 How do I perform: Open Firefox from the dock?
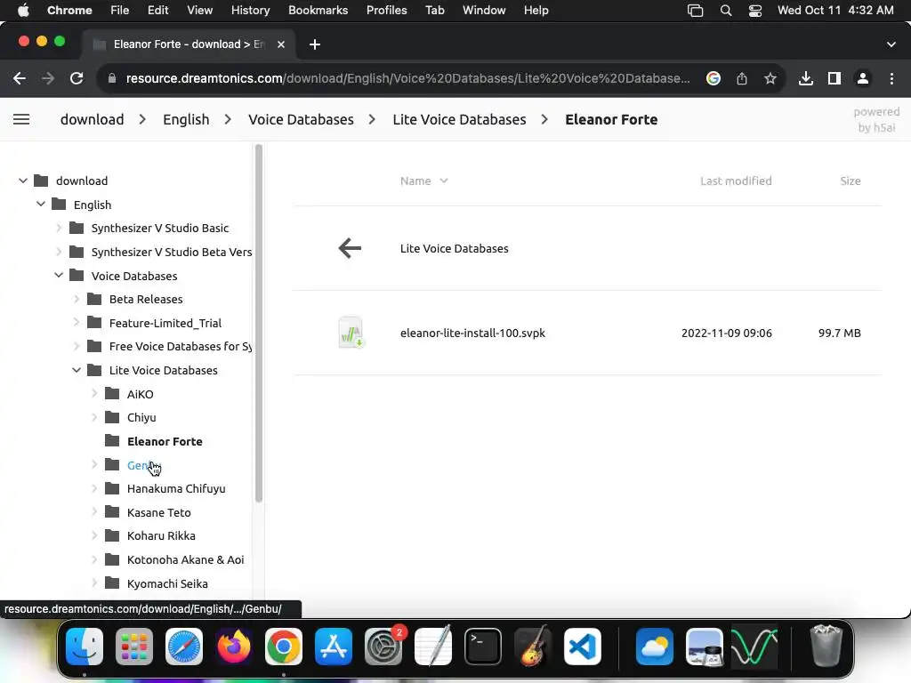[x=234, y=647]
